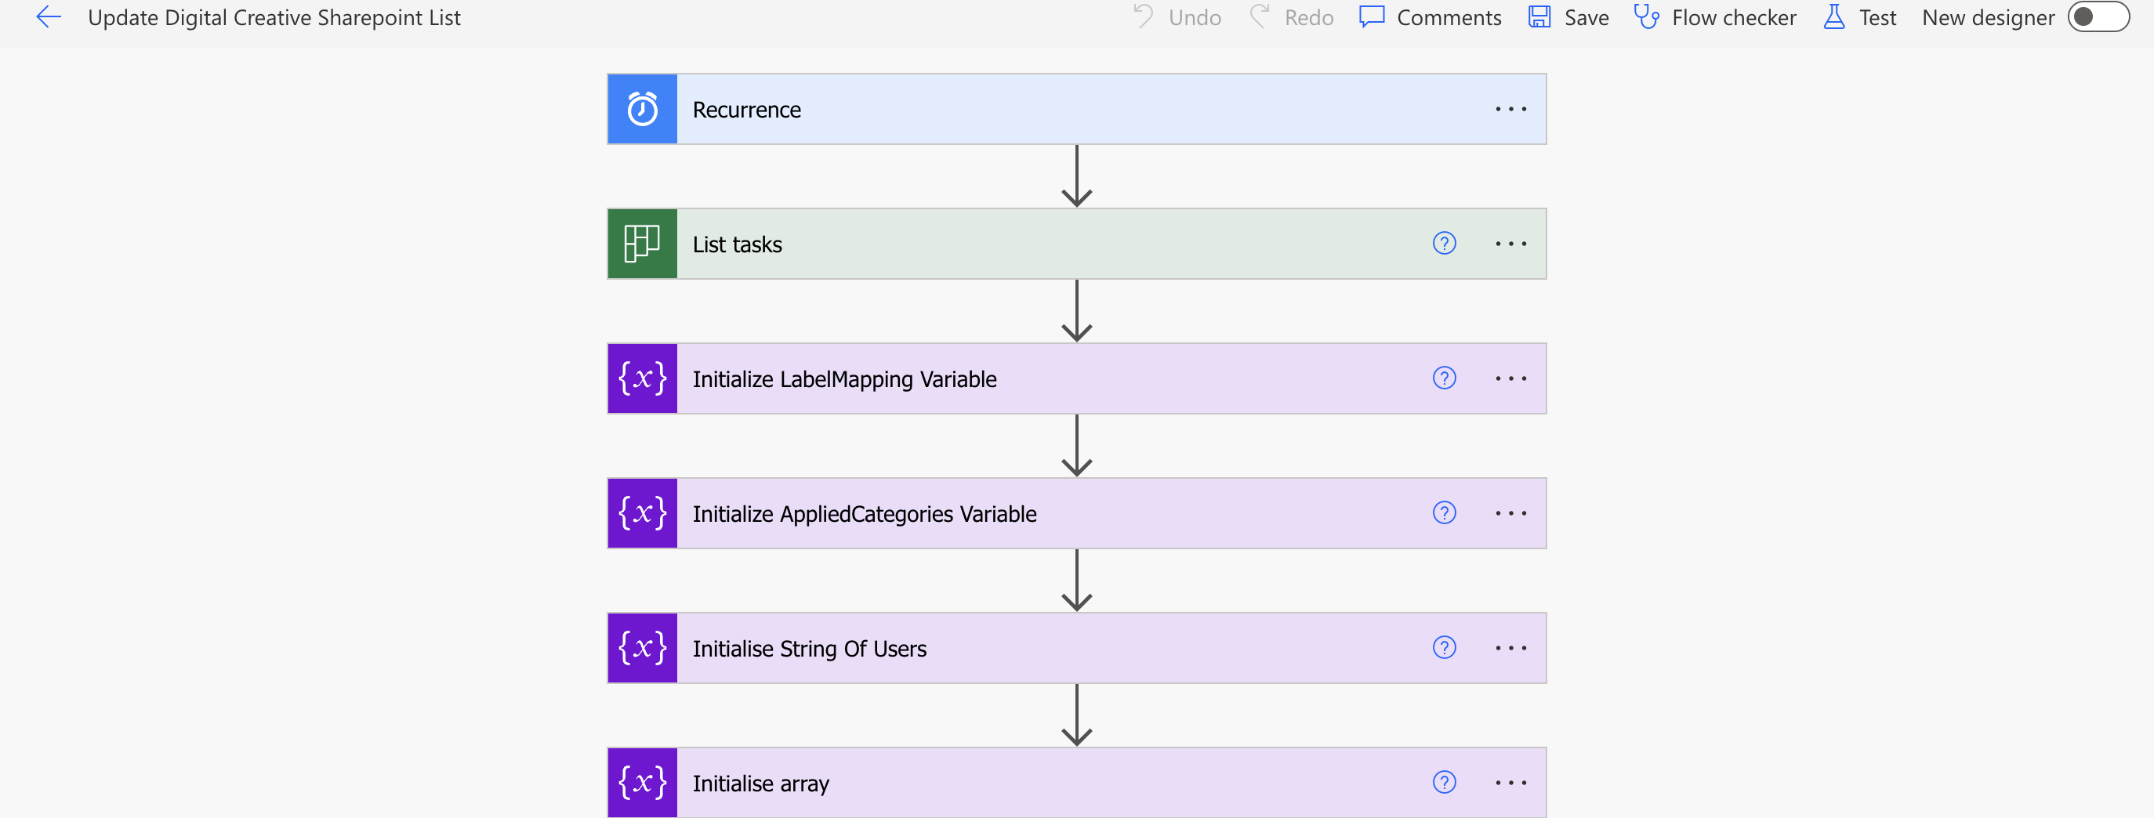Image resolution: width=2154 pixels, height=818 pixels.
Task: Open the Initialise array ellipsis menu
Action: tap(1510, 782)
